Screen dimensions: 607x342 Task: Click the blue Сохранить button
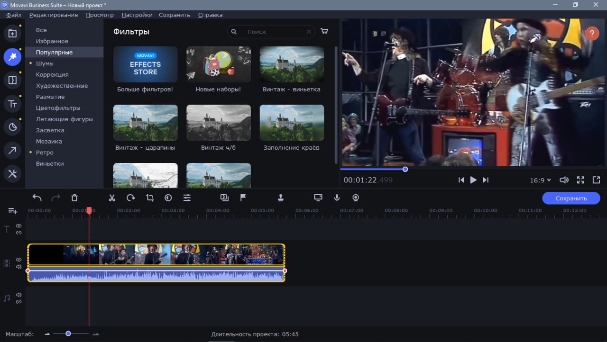point(571,198)
